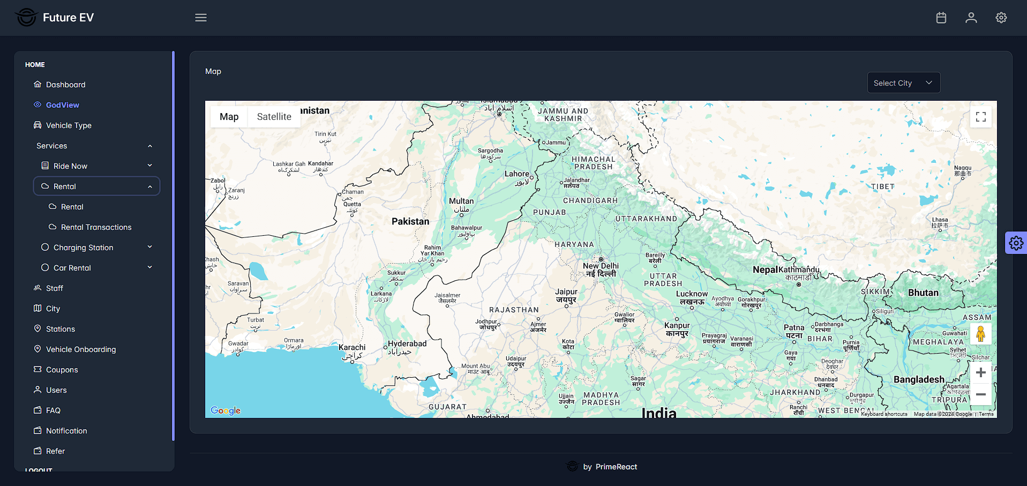Click the sidebar vertical scrollbar

coord(173,246)
